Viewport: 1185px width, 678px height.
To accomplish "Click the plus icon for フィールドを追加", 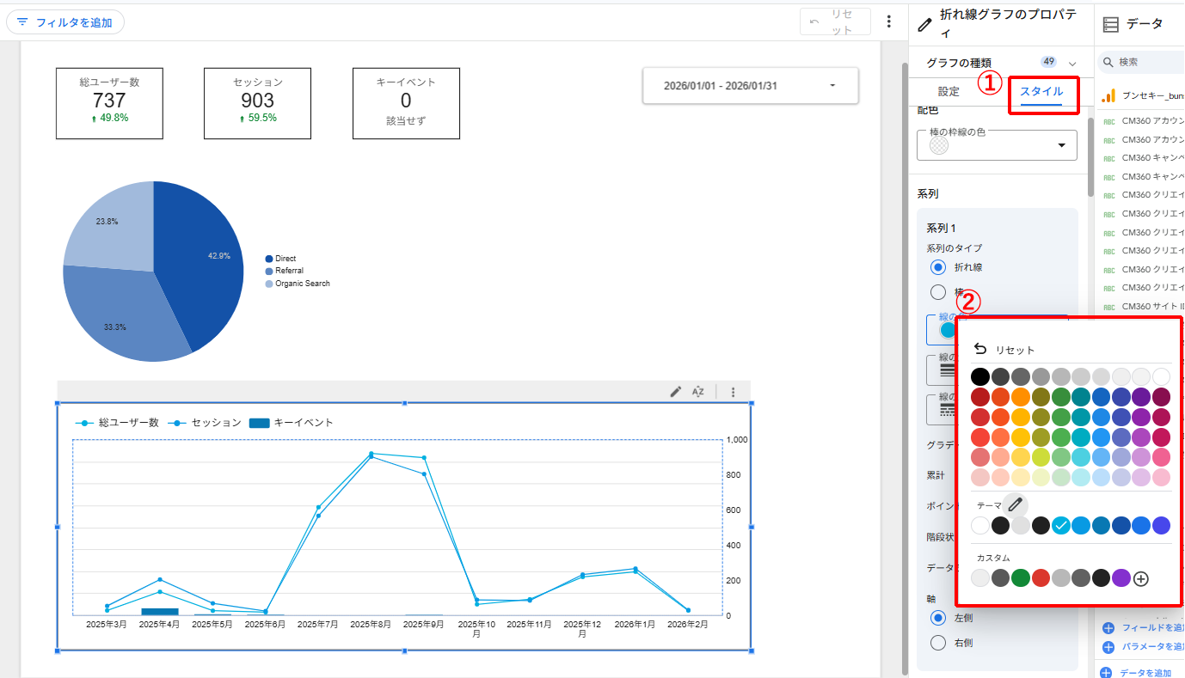I will 1108,628.
